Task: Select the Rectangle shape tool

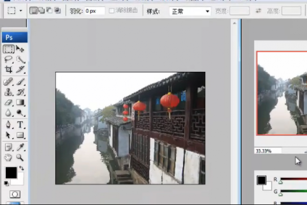Action: pyautogui.click(x=20, y=135)
